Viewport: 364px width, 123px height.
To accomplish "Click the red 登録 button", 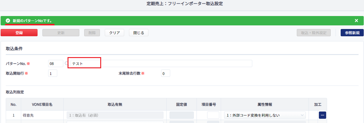I will pos(19,33).
